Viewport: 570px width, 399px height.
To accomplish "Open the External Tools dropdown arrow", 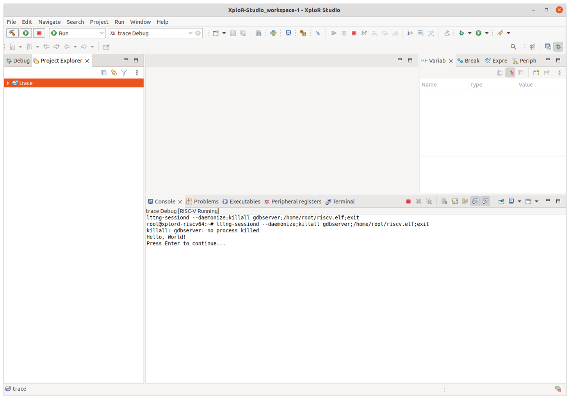I will pos(508,33).
